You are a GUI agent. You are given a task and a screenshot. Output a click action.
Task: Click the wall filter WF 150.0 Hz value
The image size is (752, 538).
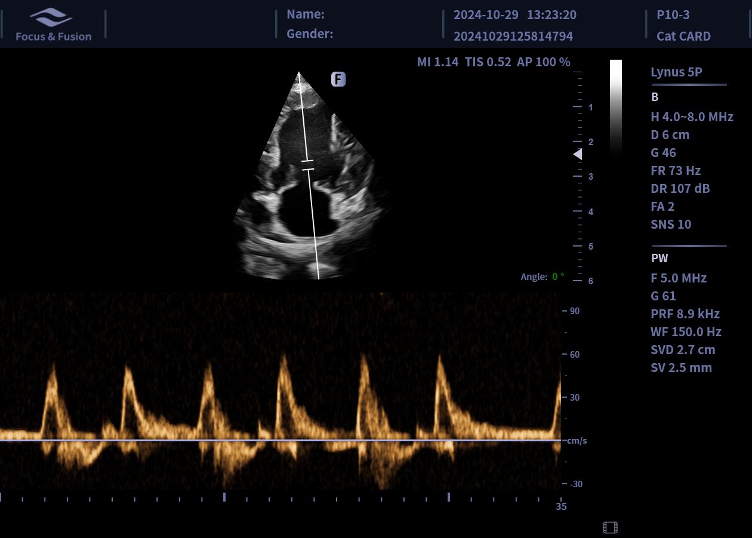tap(686, 331)
